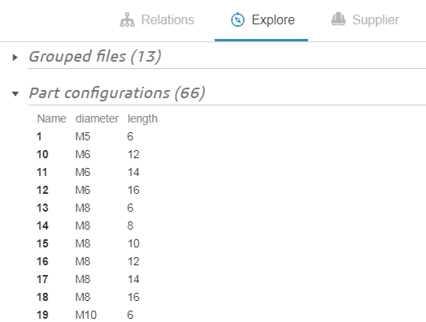Open configuration 17 row
The height and width of the screenshot is (322, 426).
(97, 279)
